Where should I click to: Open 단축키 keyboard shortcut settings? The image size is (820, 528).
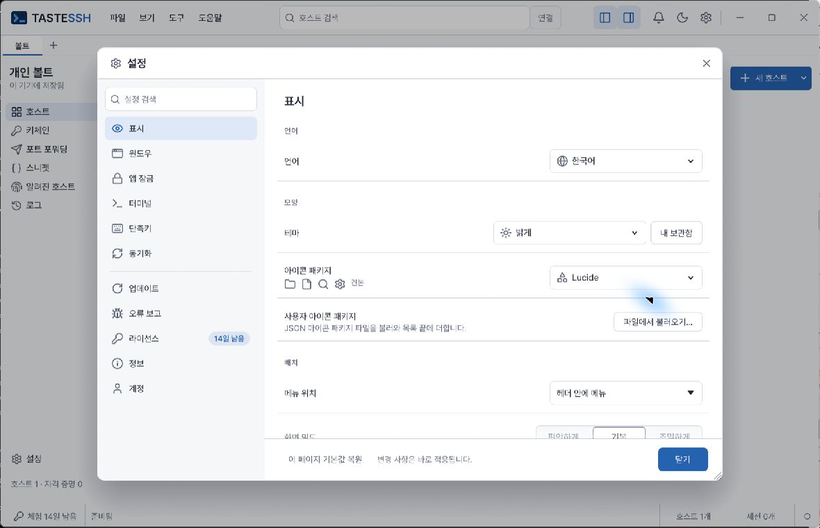181,229
